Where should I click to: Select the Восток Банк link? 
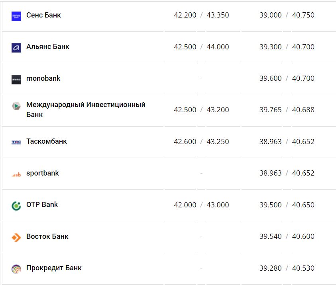pyautogui.click(x=47, y=236)
